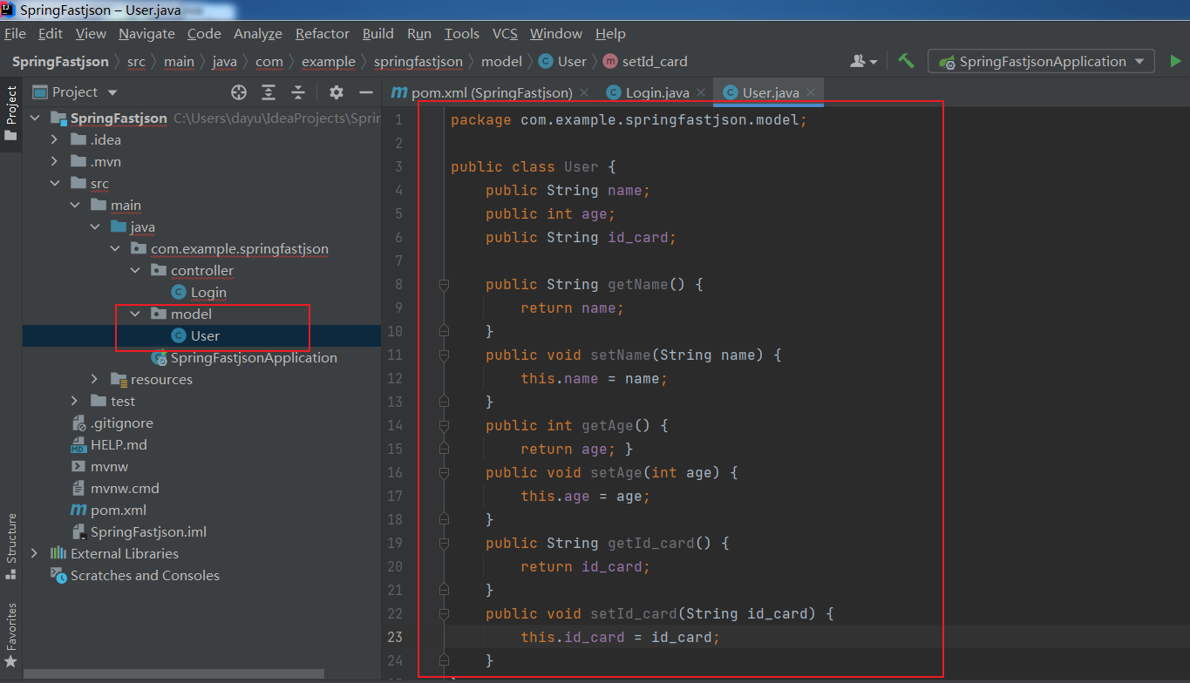Fold the getName method in gutter
Screen dimensions: 1190x683
444,285
